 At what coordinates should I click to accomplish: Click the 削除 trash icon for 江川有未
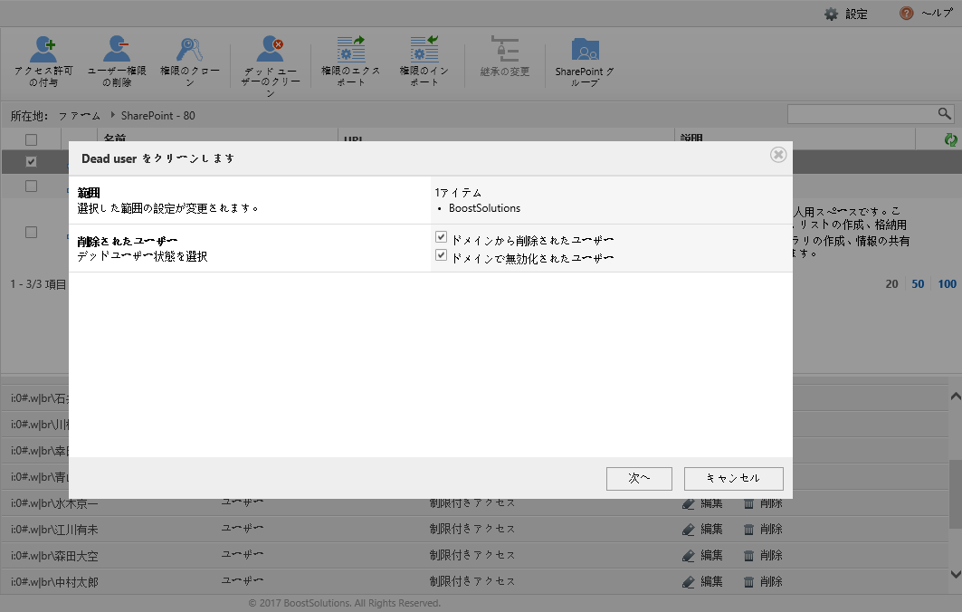point(748,529)
